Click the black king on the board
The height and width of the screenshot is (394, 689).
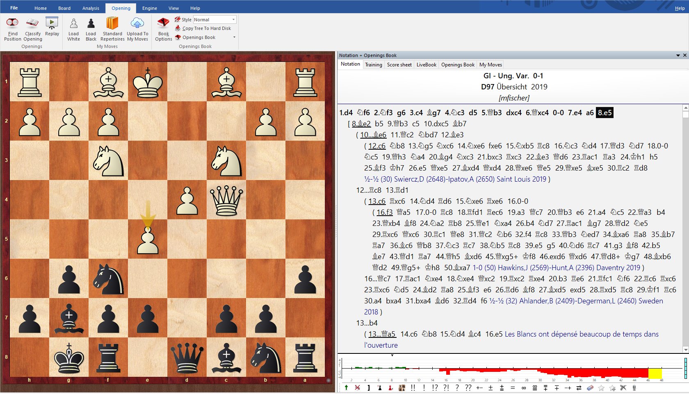click(69, 358)
